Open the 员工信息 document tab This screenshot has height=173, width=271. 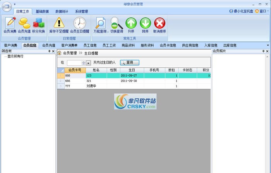pos(90,45)
